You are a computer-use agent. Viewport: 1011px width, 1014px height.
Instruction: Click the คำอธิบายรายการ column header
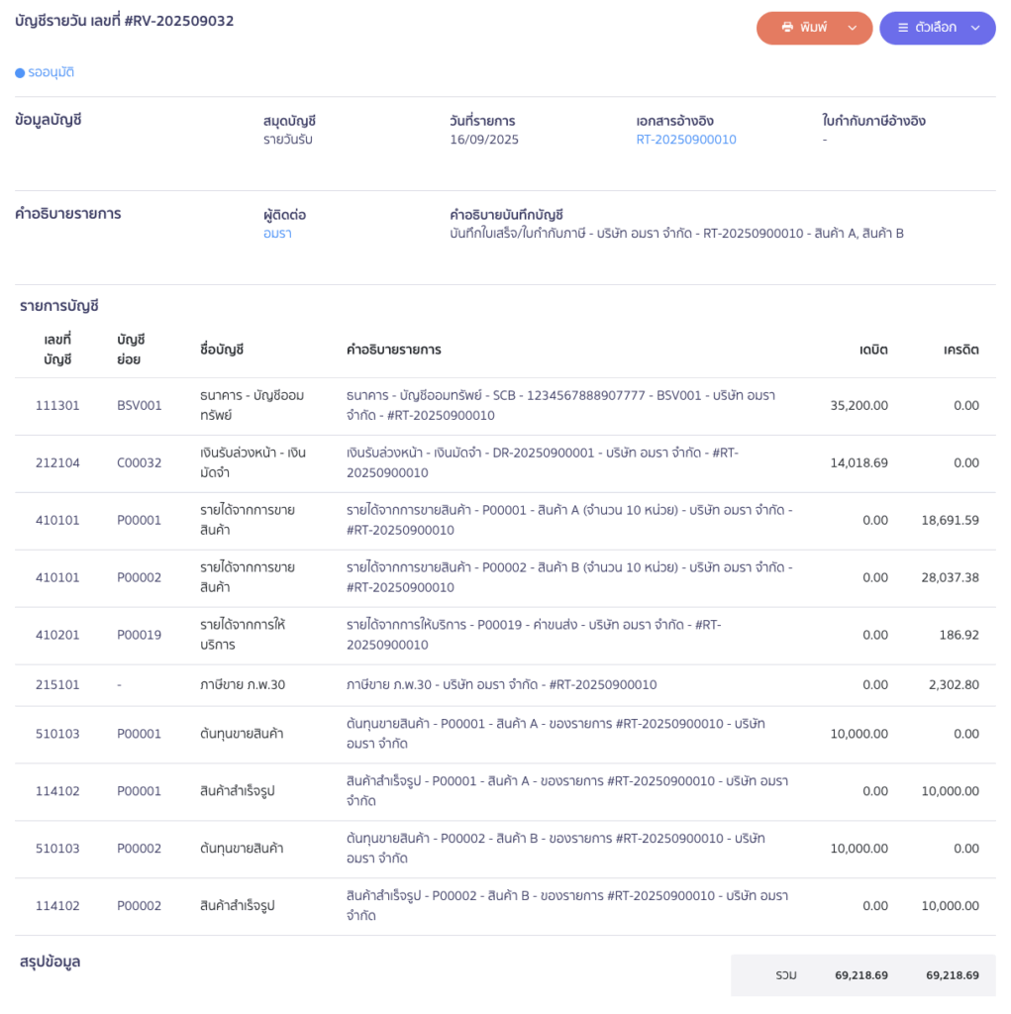pos(394,350)
